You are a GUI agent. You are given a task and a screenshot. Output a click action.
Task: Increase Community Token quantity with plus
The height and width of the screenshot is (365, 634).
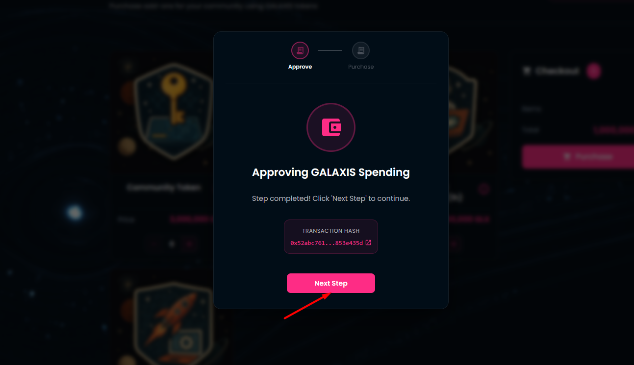[x=189, y=243]
